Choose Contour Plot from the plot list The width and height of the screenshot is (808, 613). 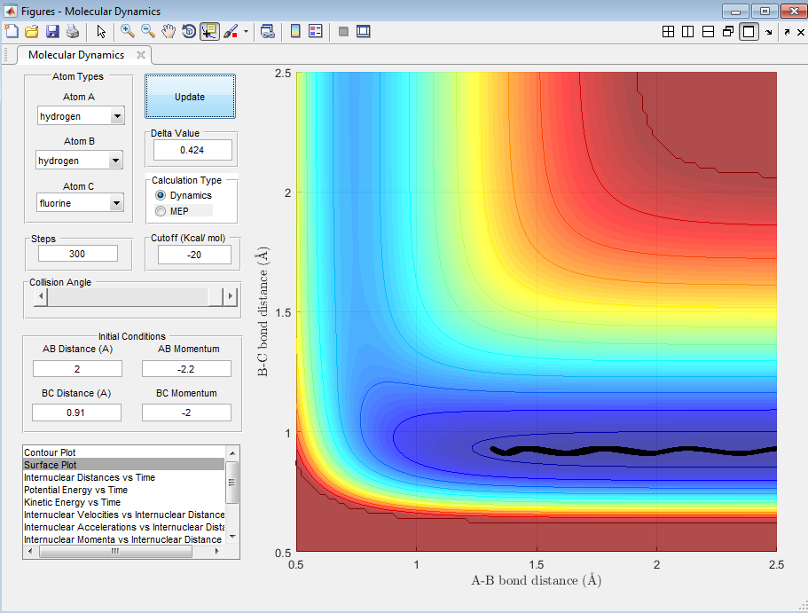[x=50, y=452]
